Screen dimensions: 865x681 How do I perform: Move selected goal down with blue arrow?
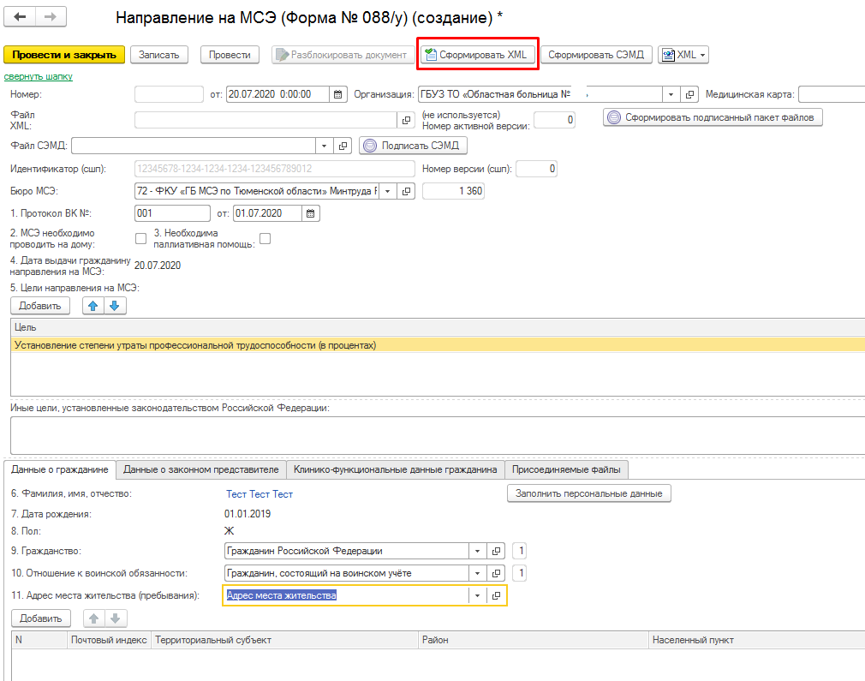point(115,306)
